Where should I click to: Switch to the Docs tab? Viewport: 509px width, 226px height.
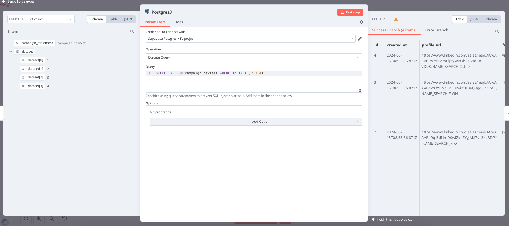(179, 22)
